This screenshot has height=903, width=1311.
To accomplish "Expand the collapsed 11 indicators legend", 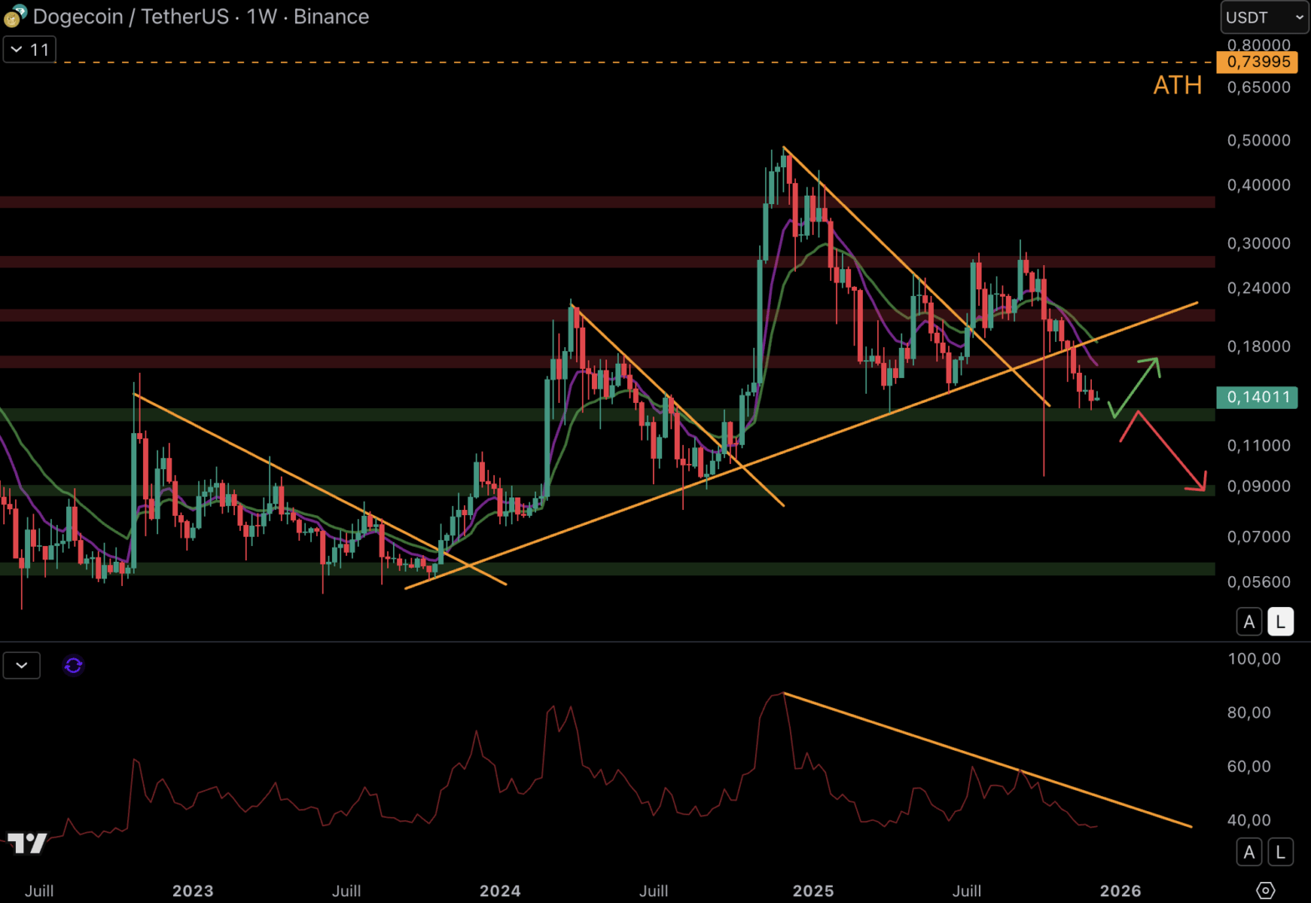I will point(29,49).
